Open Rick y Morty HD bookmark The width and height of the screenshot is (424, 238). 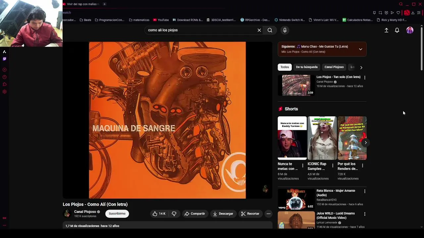[x=392, y=20]
